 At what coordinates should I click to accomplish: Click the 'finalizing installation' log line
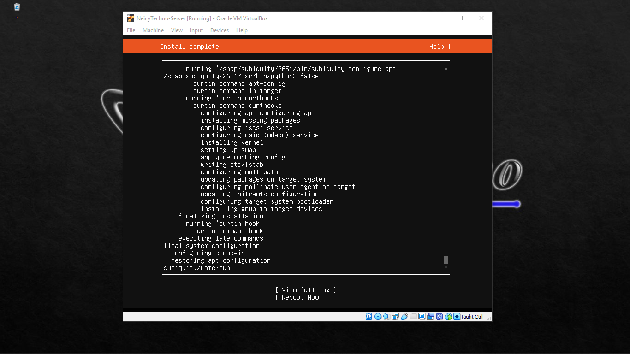[x=221, y=216]
